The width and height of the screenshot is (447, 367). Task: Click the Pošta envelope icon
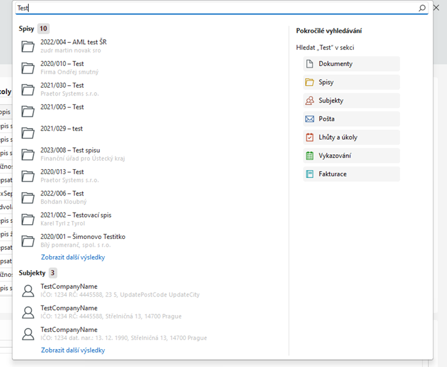310,119
